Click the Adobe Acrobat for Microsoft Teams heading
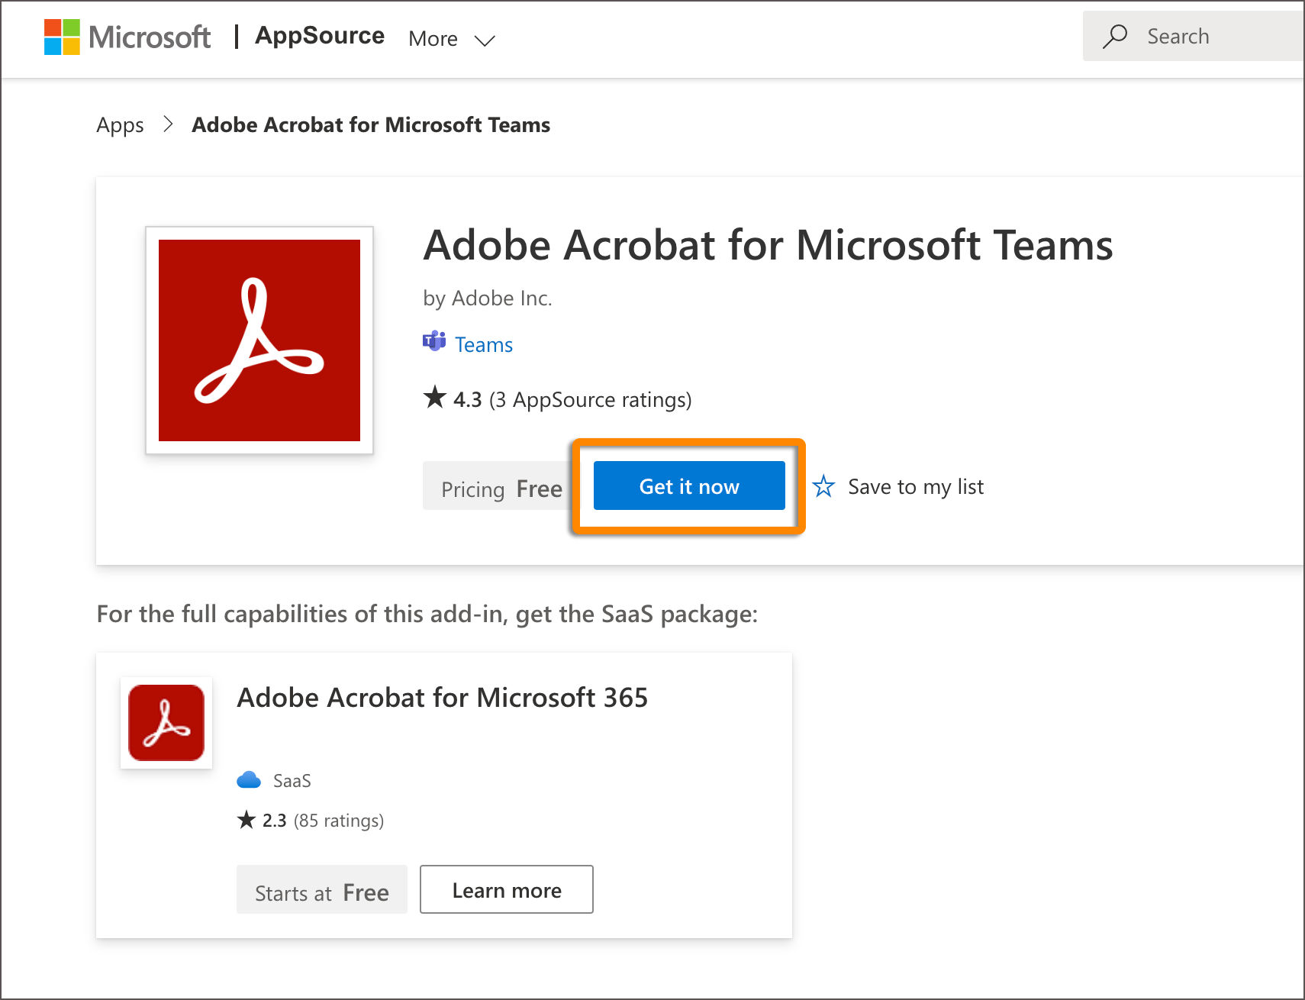The height and width of the screenshot is (1000, 1305). pyautogui.click(x=768, y=245)
